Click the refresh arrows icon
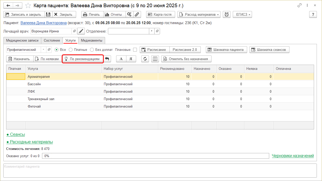 tap(145, 59)
